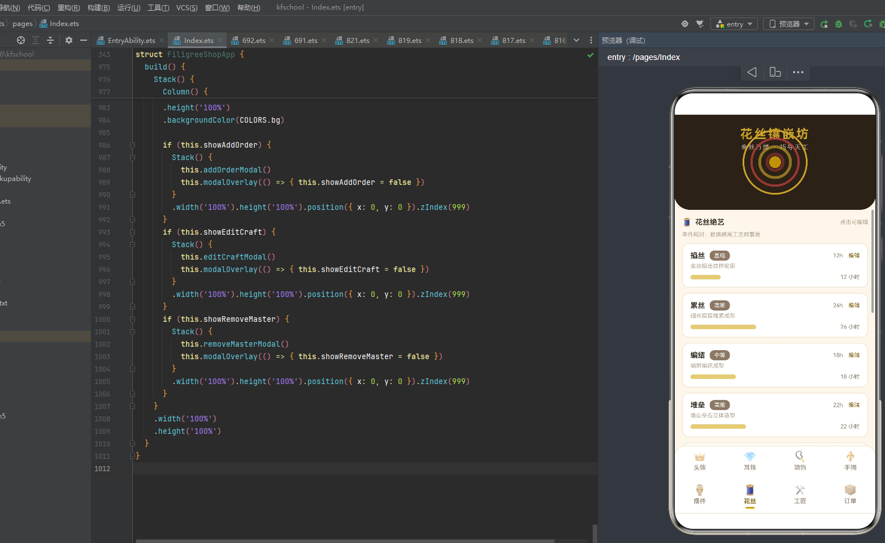Screen dimensions: 885x543
Task: Click the collapse all icon in project panel
Action: (x=50, y=40)
